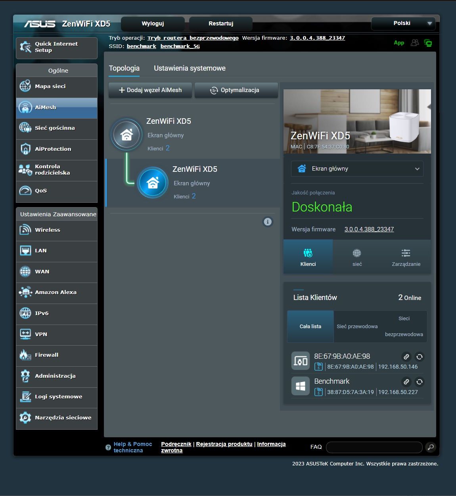456x496 pixels.
Task: Open Sieć gościnna guest network
Action: point(57,128)
